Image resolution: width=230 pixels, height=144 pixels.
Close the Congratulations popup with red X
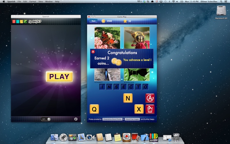coord(93,52)
